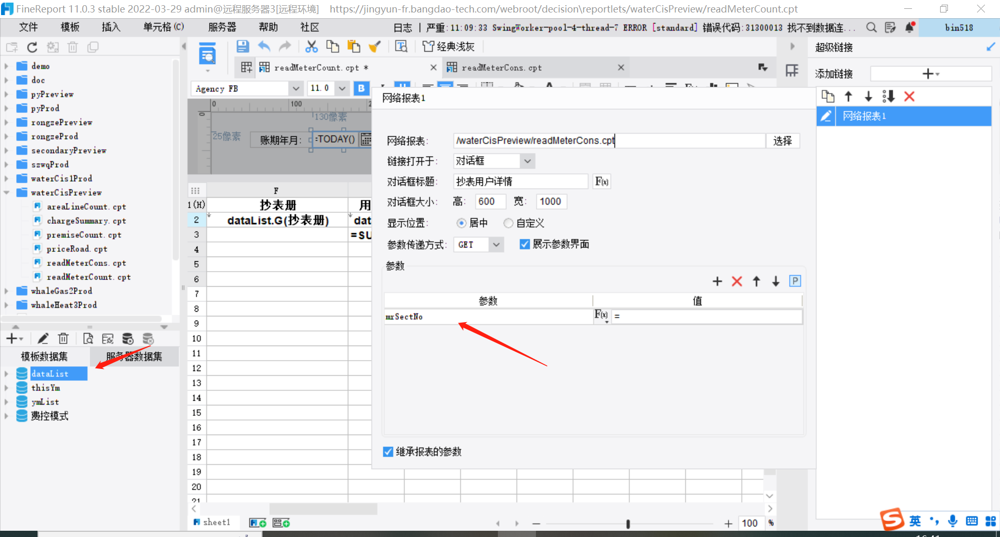
Task: Remove parameter with red X icon
Action: pos(736,282)
